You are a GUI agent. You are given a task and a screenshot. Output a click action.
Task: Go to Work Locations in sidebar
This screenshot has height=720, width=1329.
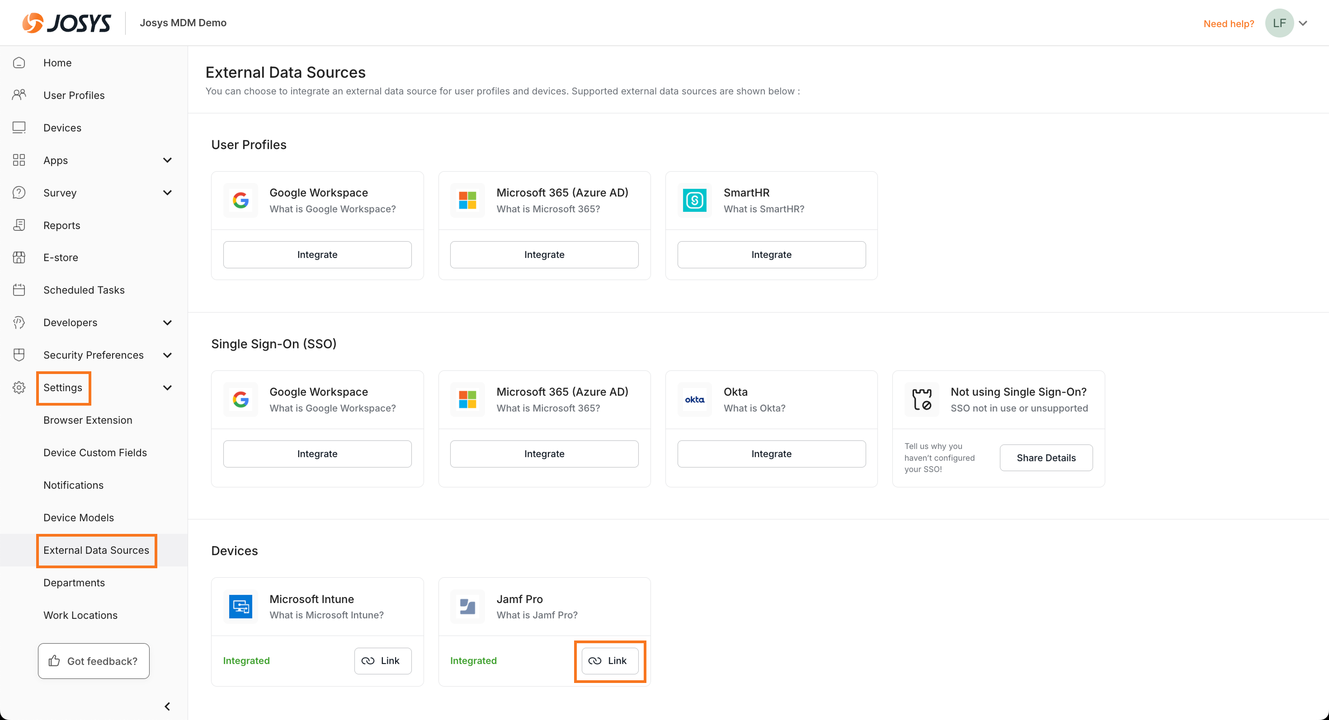tap(80, 615)
